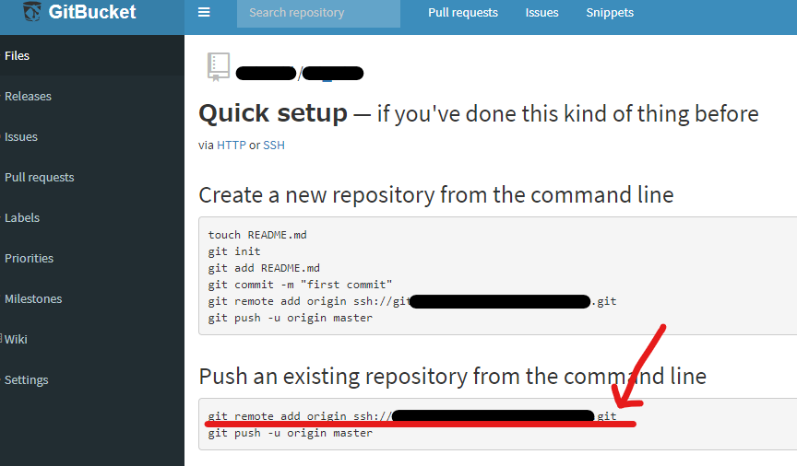
Task: Click the HTTP link
Action: click(232, 146)
